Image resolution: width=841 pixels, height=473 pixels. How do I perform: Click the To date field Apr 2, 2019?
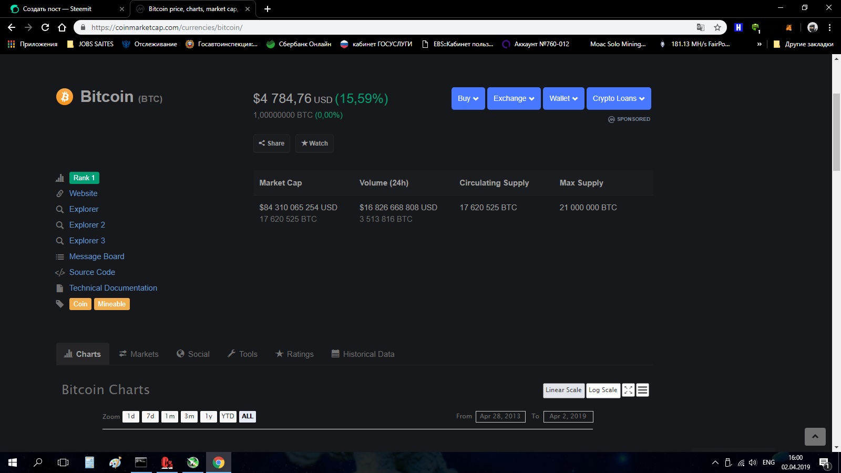click(568, 417)
